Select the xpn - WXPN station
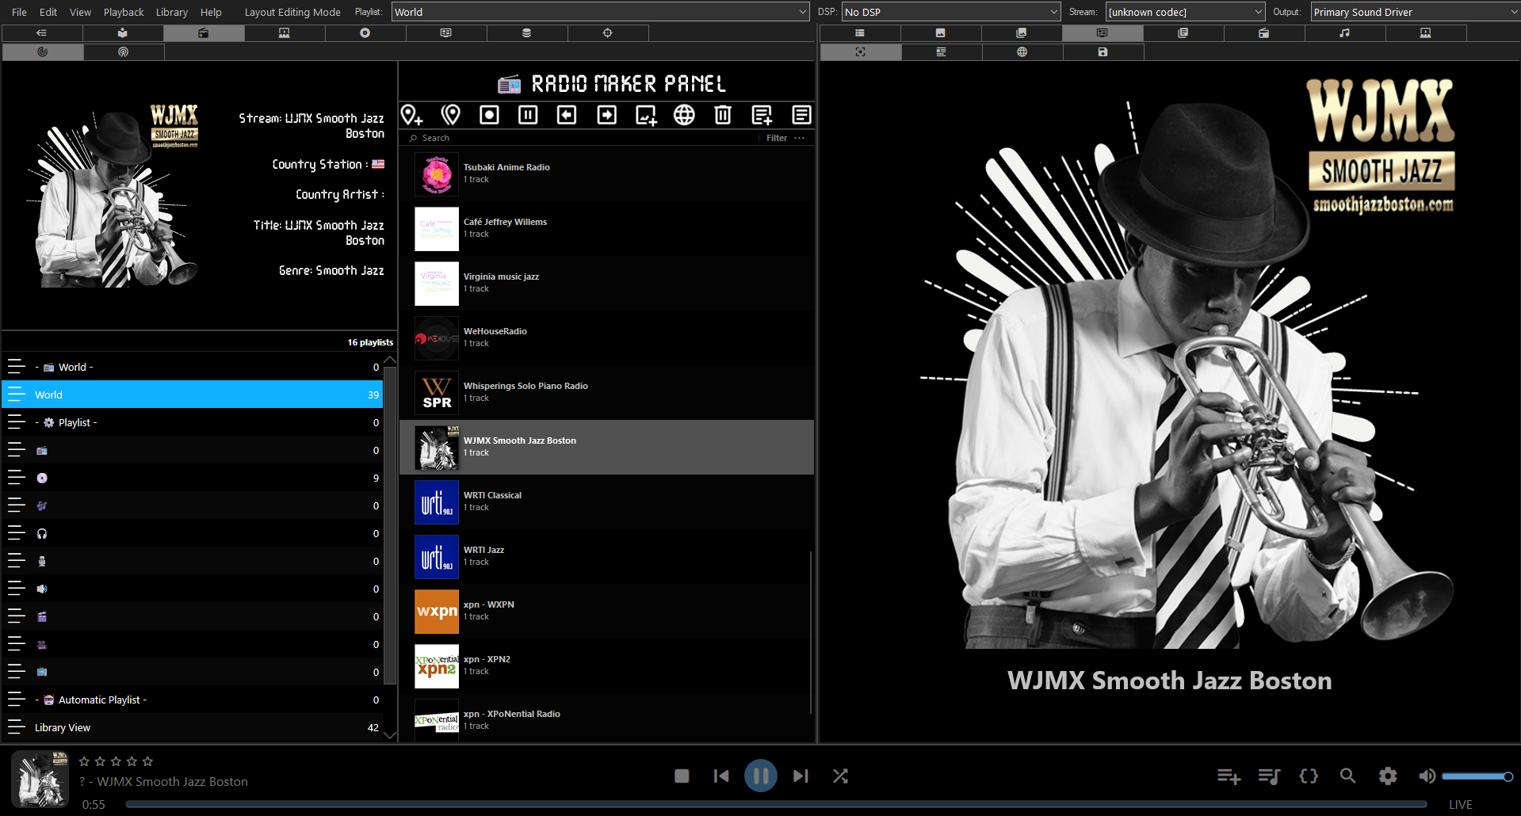1521x816 pixels. click(606, 611)
